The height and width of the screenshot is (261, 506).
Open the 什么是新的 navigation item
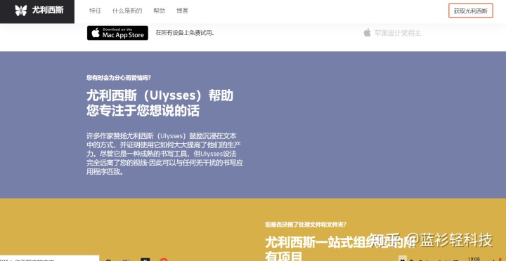[127, 11]
